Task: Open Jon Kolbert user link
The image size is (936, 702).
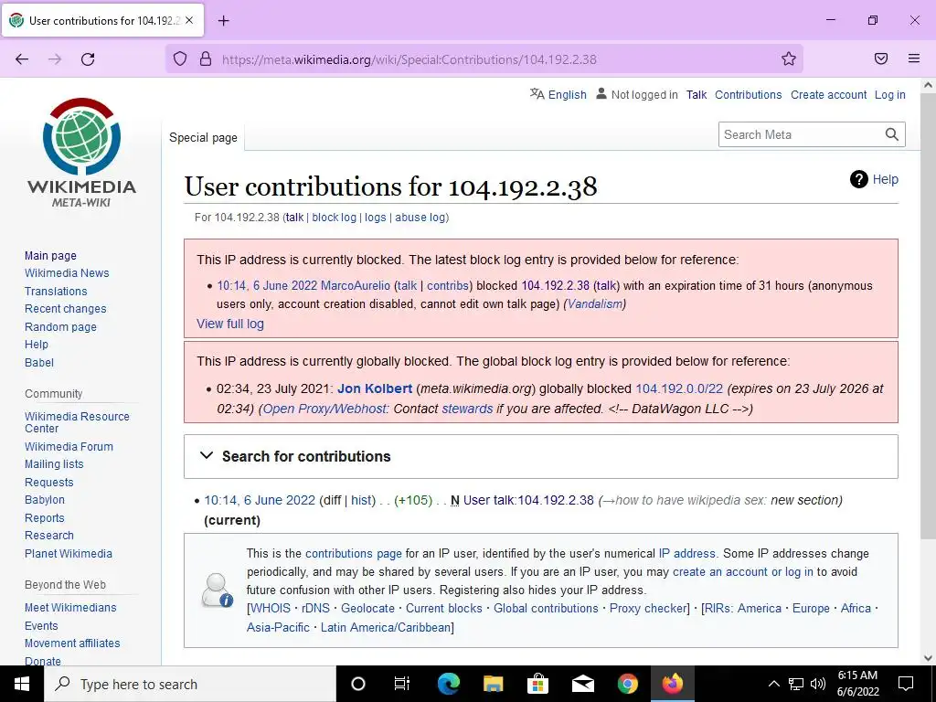Action: pos(375,388)
